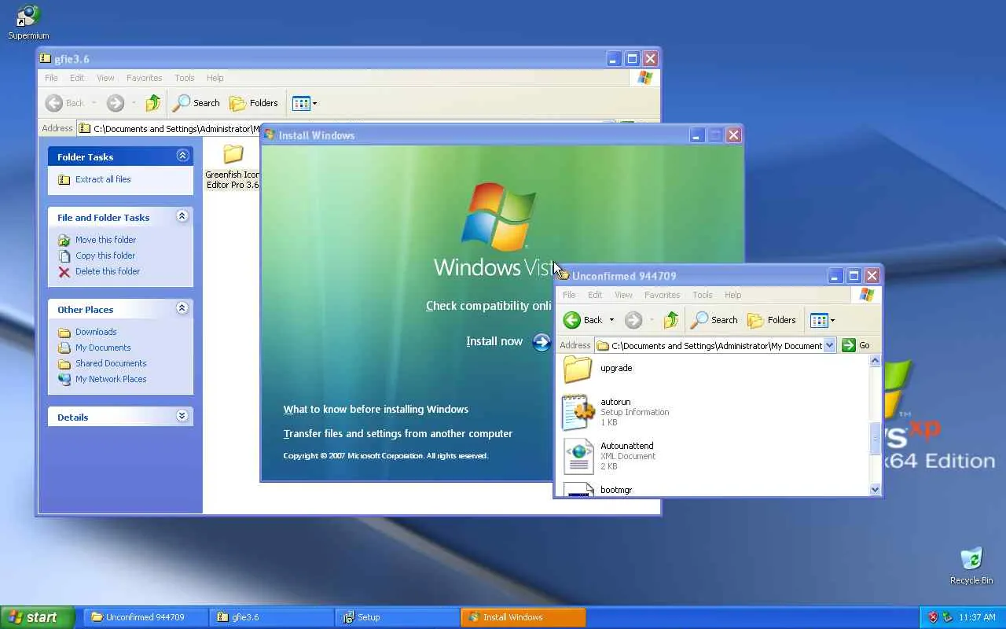Collapse the Folder Tasks panel

[x=182, y=156]
